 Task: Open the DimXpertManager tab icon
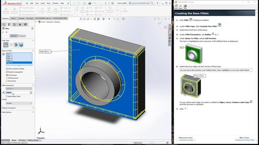20,25
